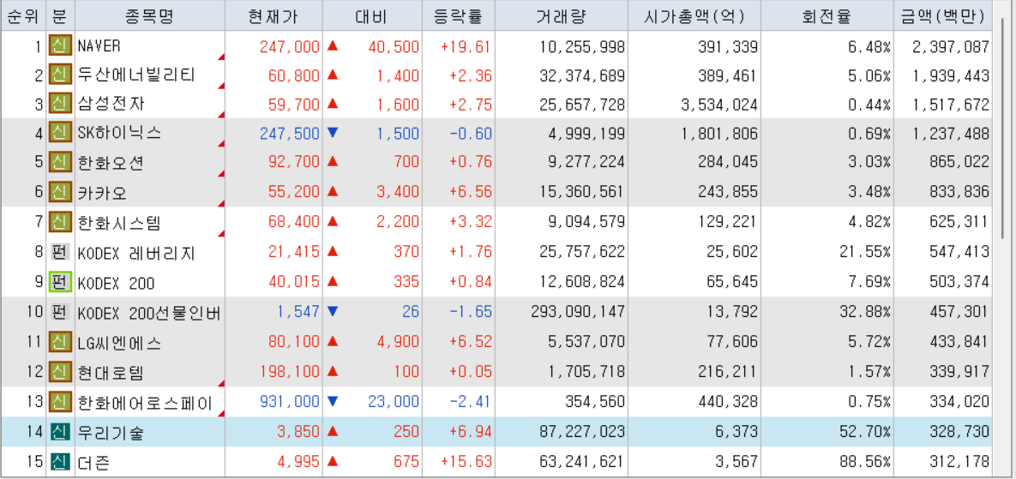
Task: Select the 우리기술 stock name
Action: pos(111,432)
